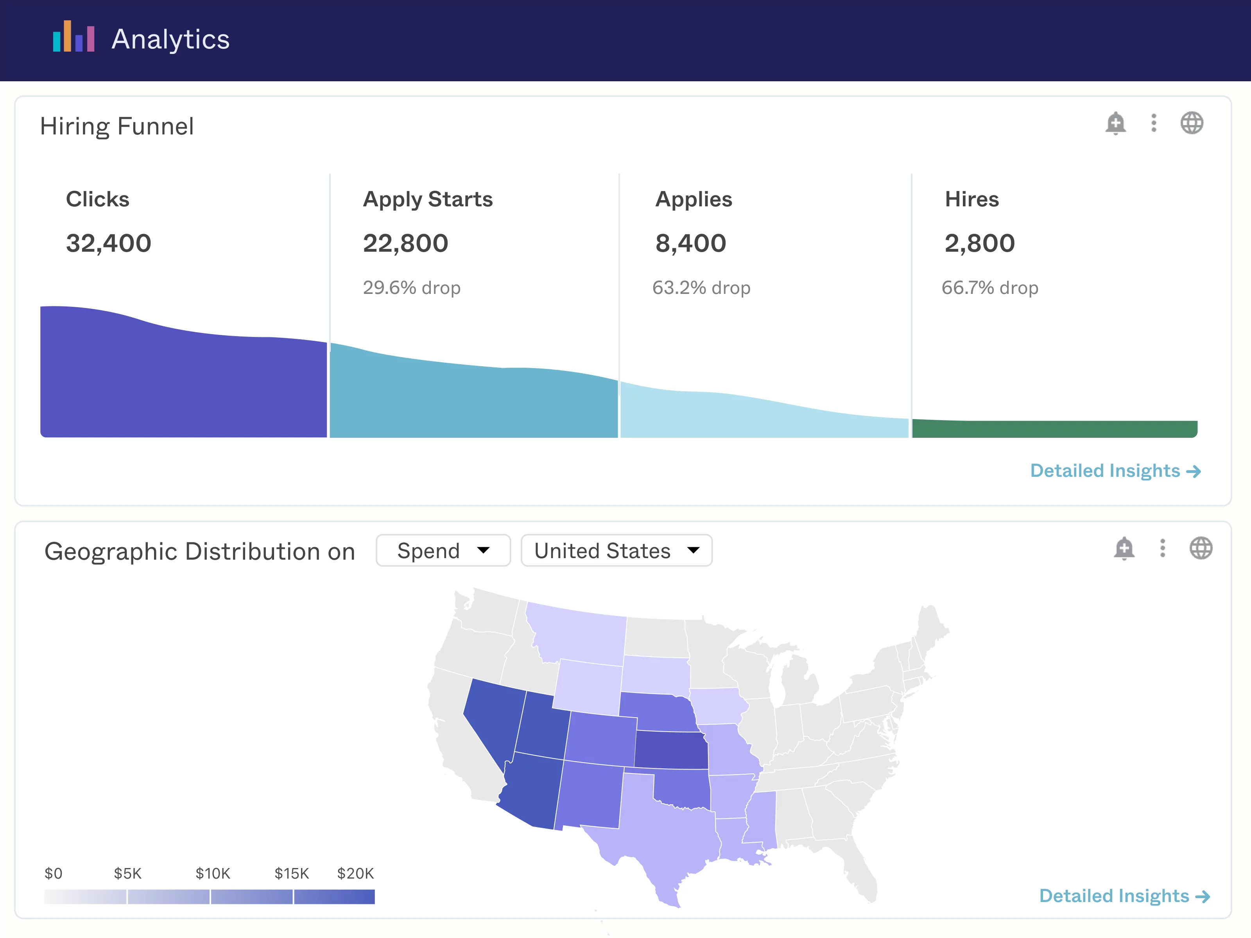The height and width of the screenshot is (938, 1251).
Task: Click the Analytics header title
Action: point(170,39)
